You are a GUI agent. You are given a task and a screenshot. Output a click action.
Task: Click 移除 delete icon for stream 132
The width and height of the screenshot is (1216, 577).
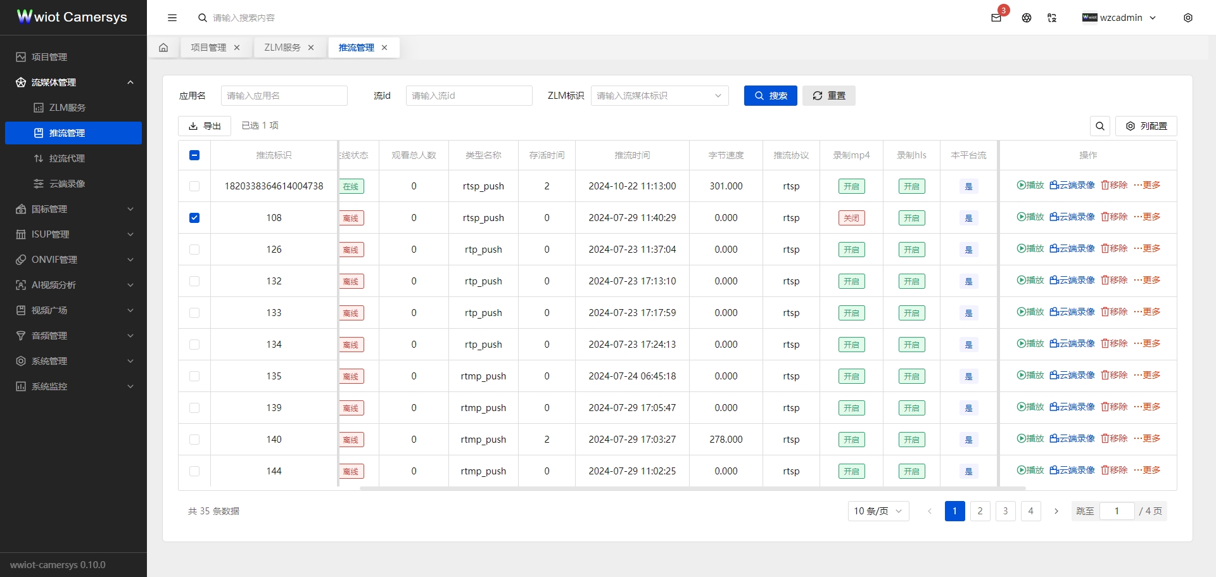pyautogui.click(x=1114, y=279)
